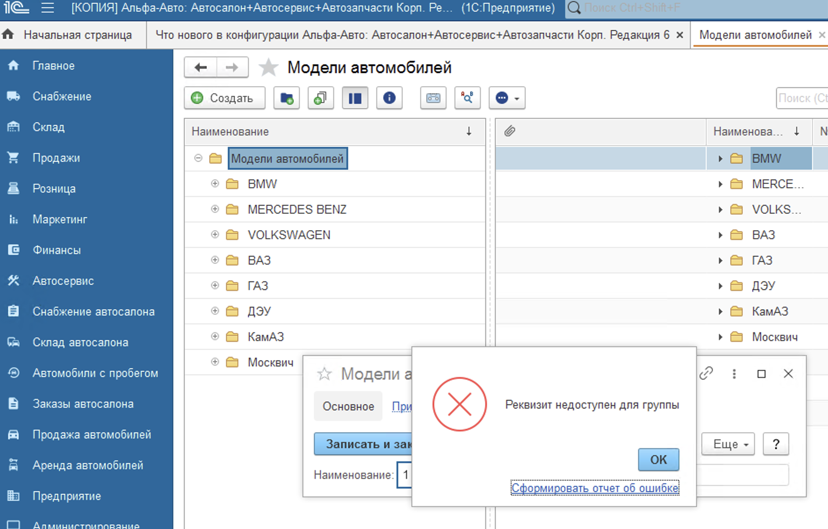Toggle the two-panel view mode button
The image size is (828, 529).
click(x=355, y=98)
